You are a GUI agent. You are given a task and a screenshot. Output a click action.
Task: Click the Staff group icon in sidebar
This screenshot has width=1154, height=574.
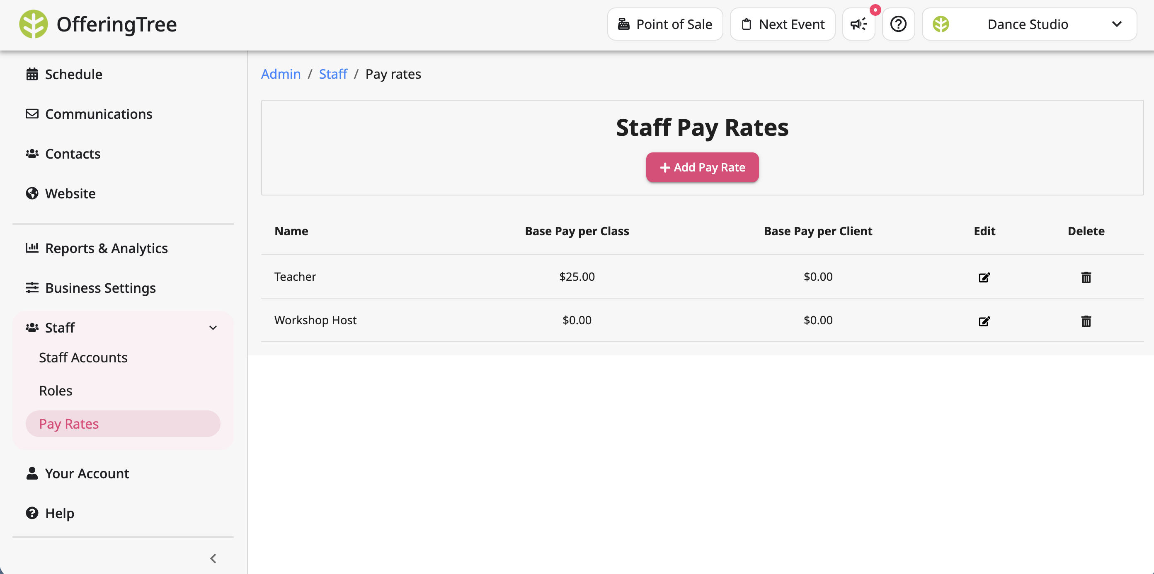coord(32,327)
